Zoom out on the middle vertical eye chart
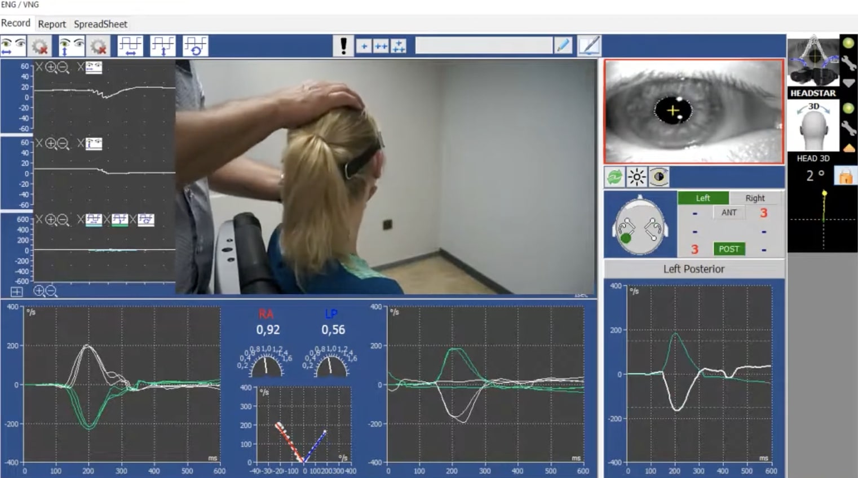The height and width of the screenshot is (478, 858). (63, 144)
